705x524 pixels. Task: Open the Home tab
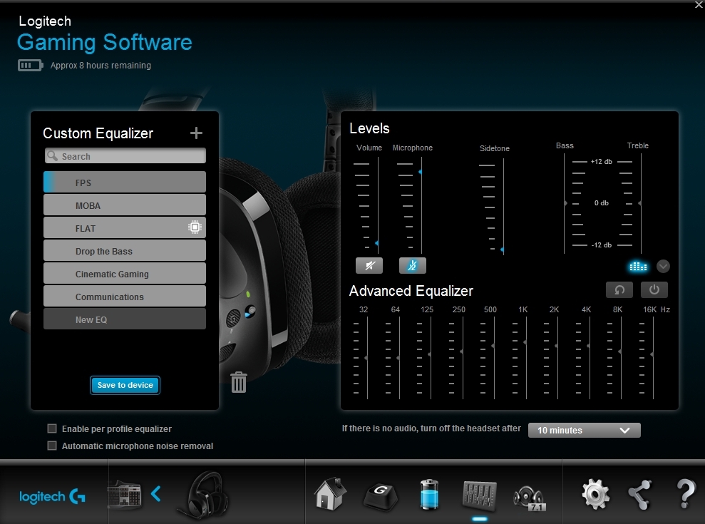331,494
